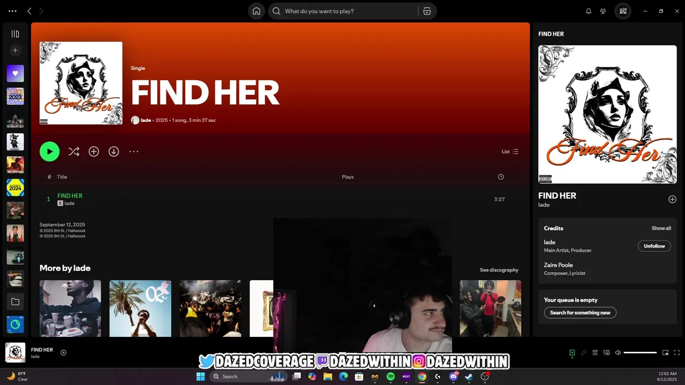
Task: Expand Your Library sidebar
Action: (15, 34)
